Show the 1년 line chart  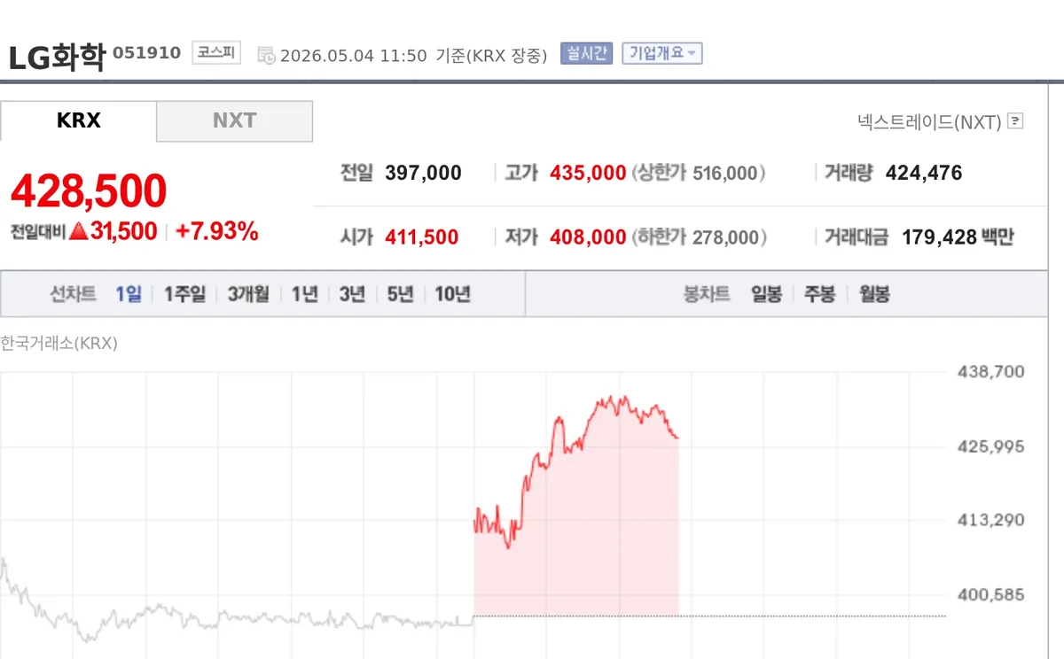(304, 294)
